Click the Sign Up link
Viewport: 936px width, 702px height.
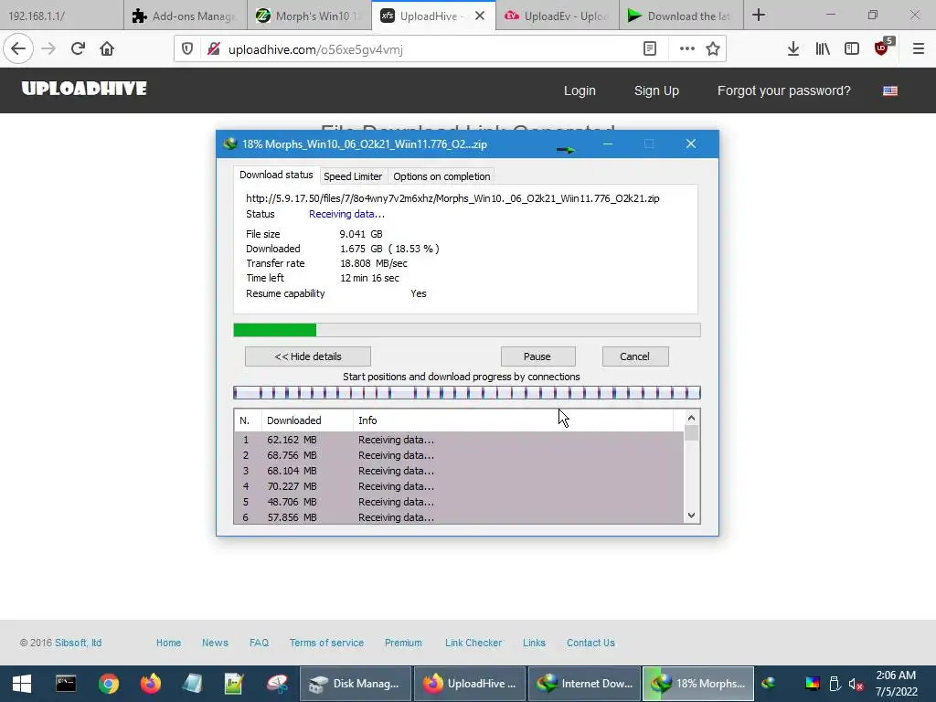[656, 90]
